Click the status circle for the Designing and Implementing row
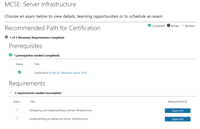 tap(17, 110)
